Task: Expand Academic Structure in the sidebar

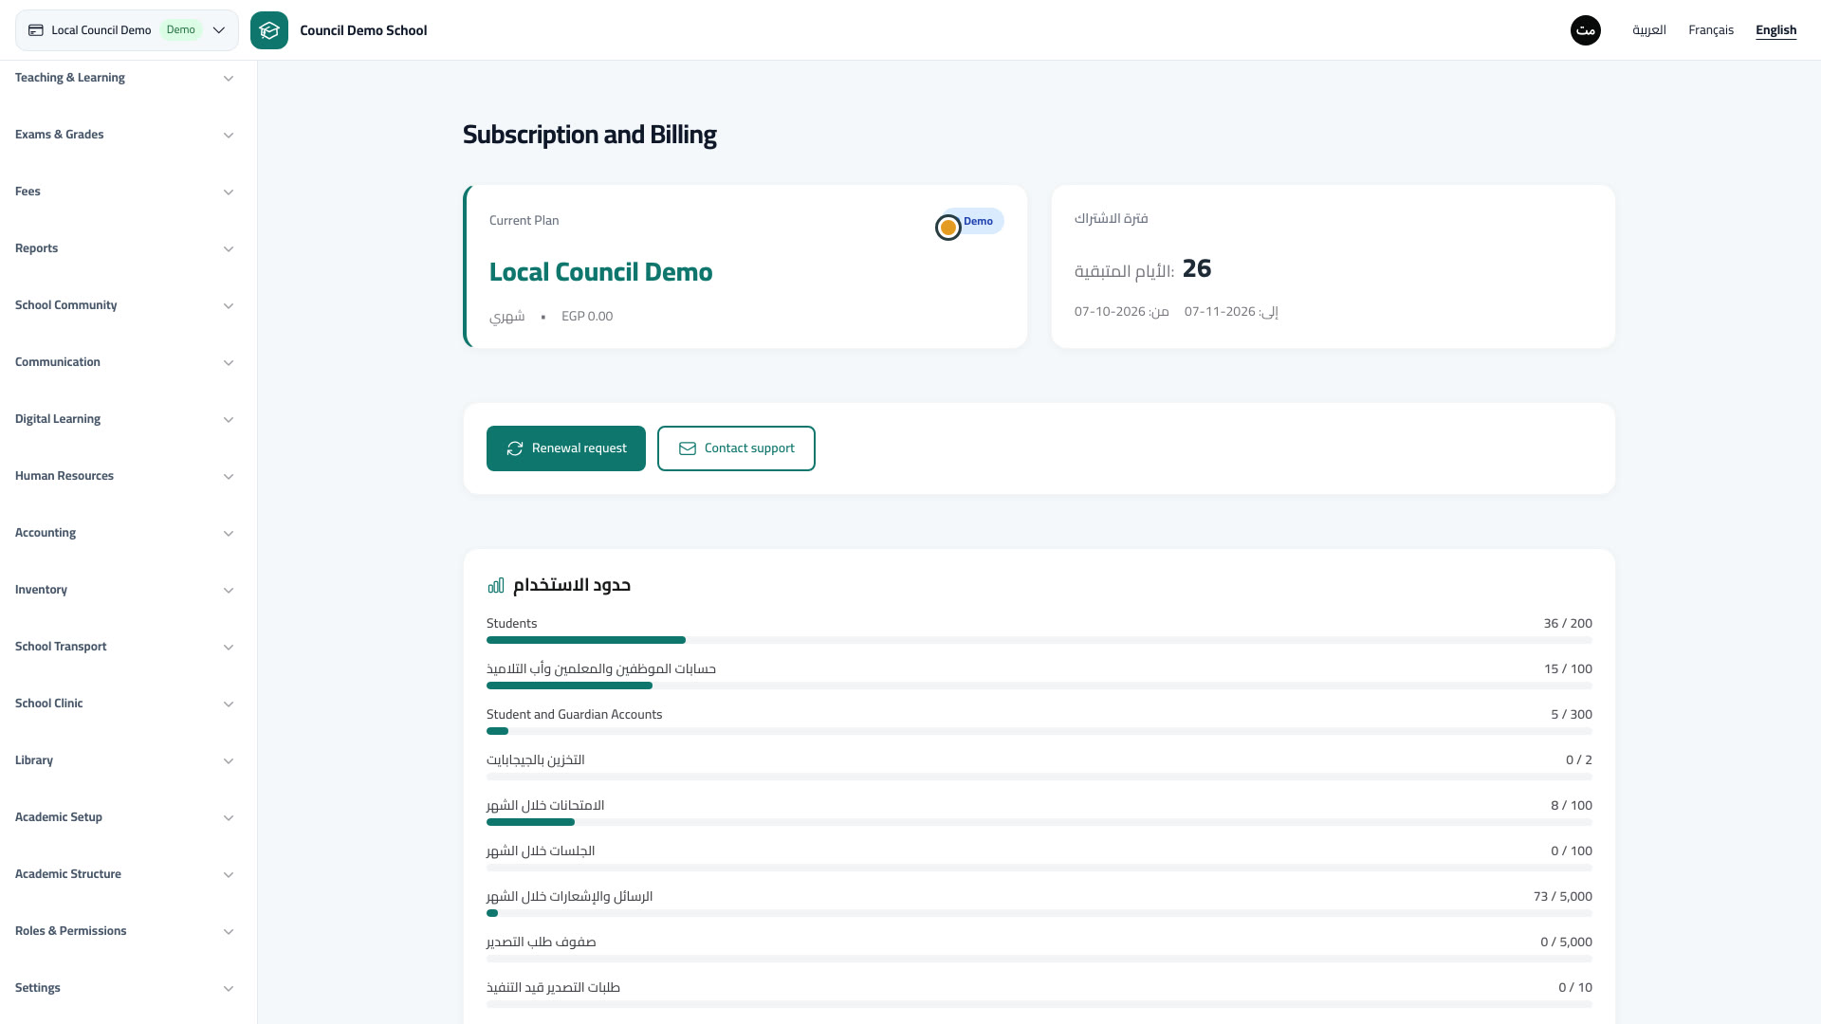Action: (124, 874)
